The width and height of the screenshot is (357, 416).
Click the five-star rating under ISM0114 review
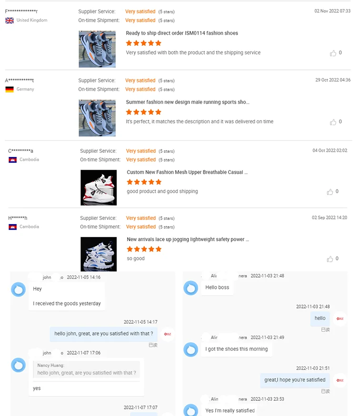(143, 43)
